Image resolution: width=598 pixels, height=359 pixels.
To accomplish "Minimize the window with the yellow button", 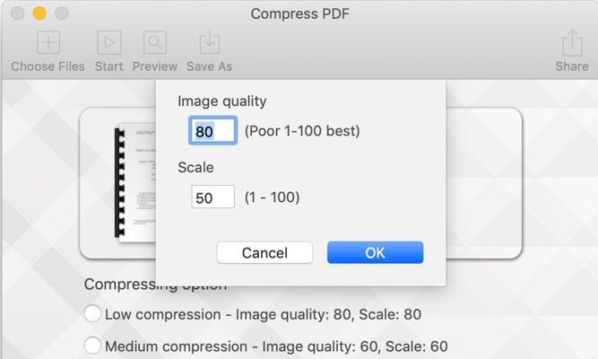I will 39,13.
